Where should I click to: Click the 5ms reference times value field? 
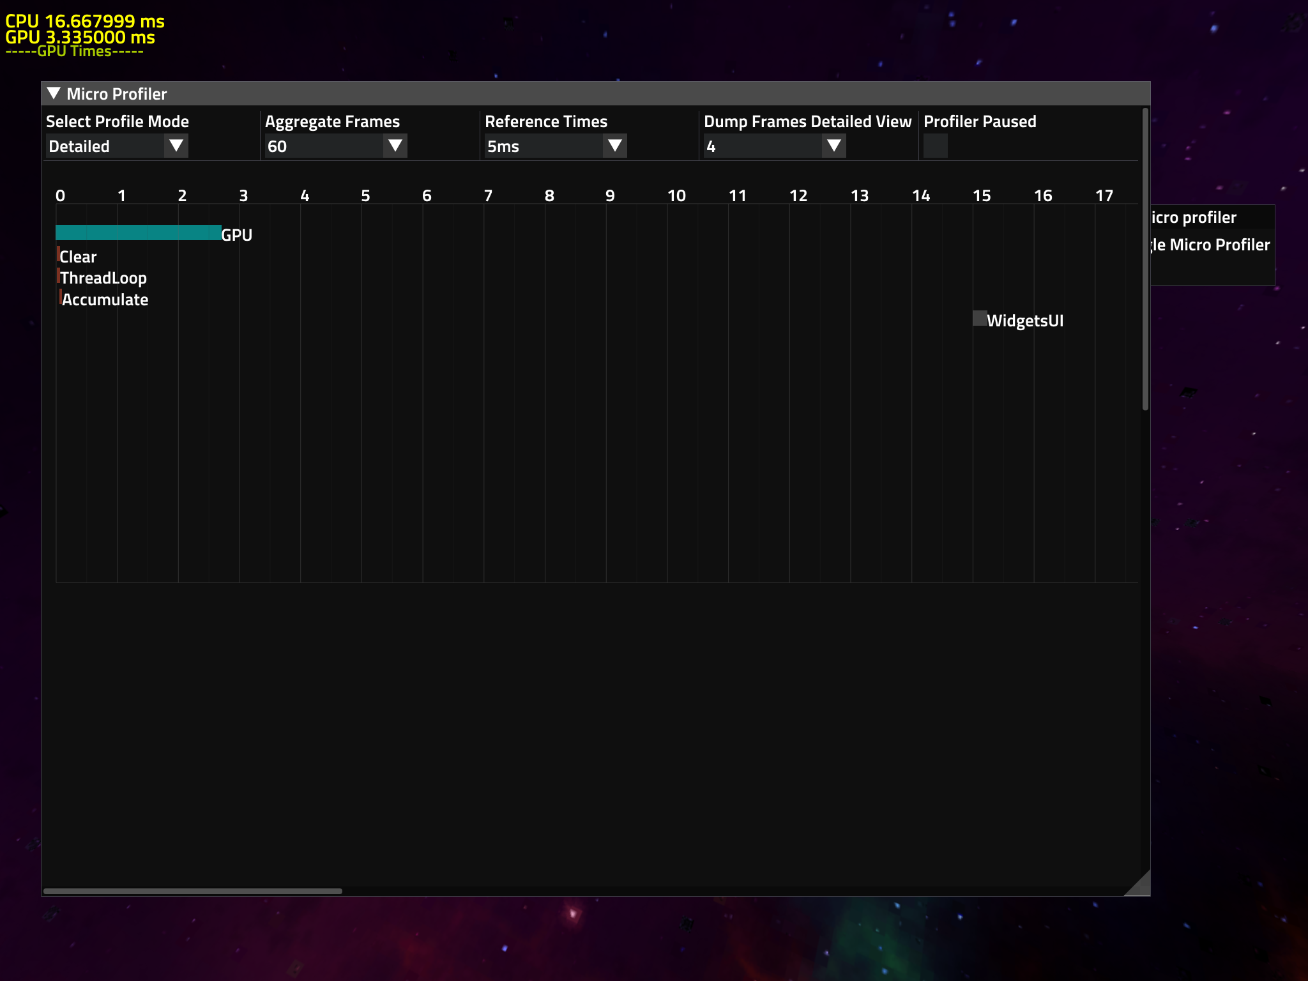[543, 146]
